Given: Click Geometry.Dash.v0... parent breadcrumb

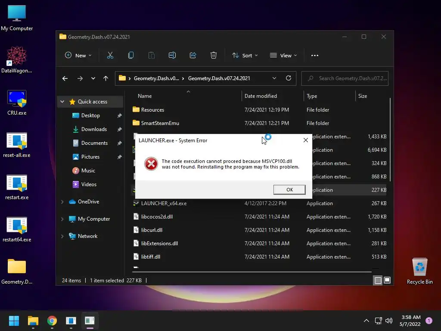Looking at the screenshot, I should 156,78.
